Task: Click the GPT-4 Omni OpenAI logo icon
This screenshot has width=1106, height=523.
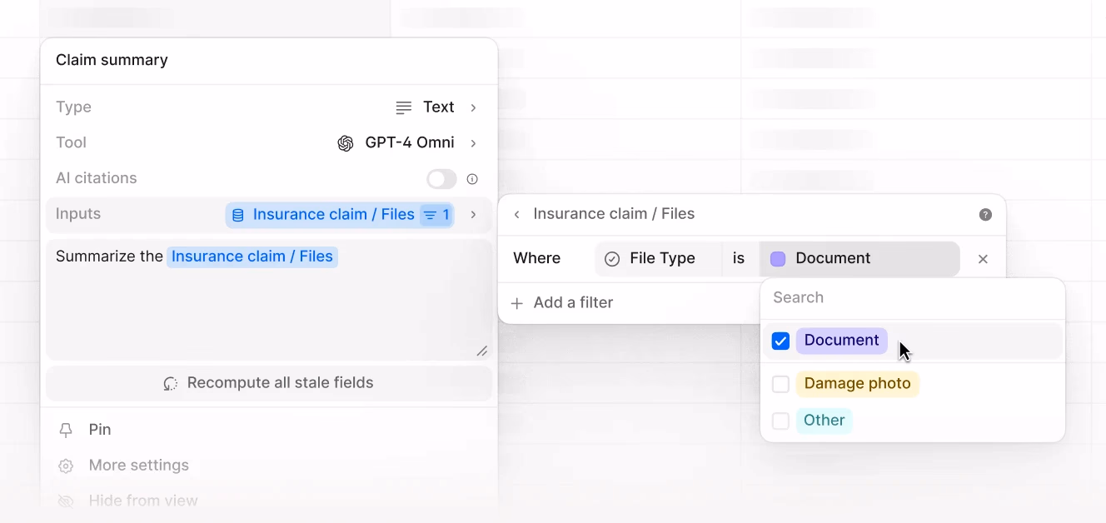Action: coord(346,143)
